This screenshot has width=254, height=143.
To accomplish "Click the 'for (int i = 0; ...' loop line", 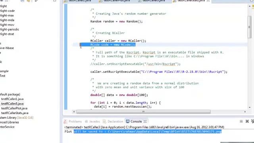I will point(125,102).
